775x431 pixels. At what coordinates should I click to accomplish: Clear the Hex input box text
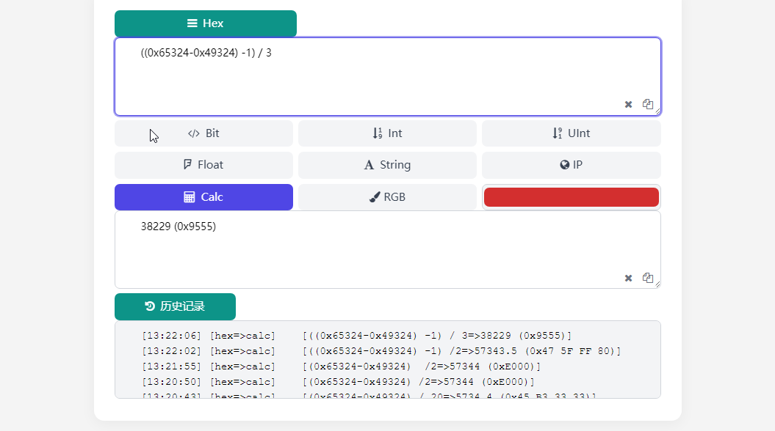[x=628, y=104]
